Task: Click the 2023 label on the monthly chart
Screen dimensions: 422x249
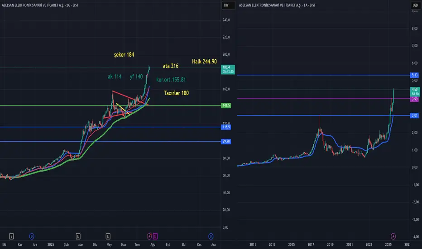Action: click(x=369, y=244)
